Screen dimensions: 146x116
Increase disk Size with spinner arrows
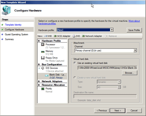pyautogui.click(x=119, y=86)
